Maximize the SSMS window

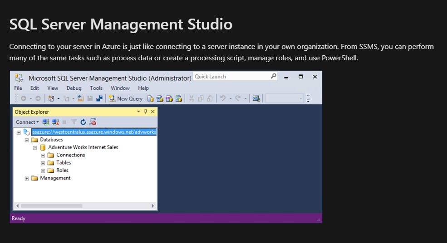click(300, 77)
